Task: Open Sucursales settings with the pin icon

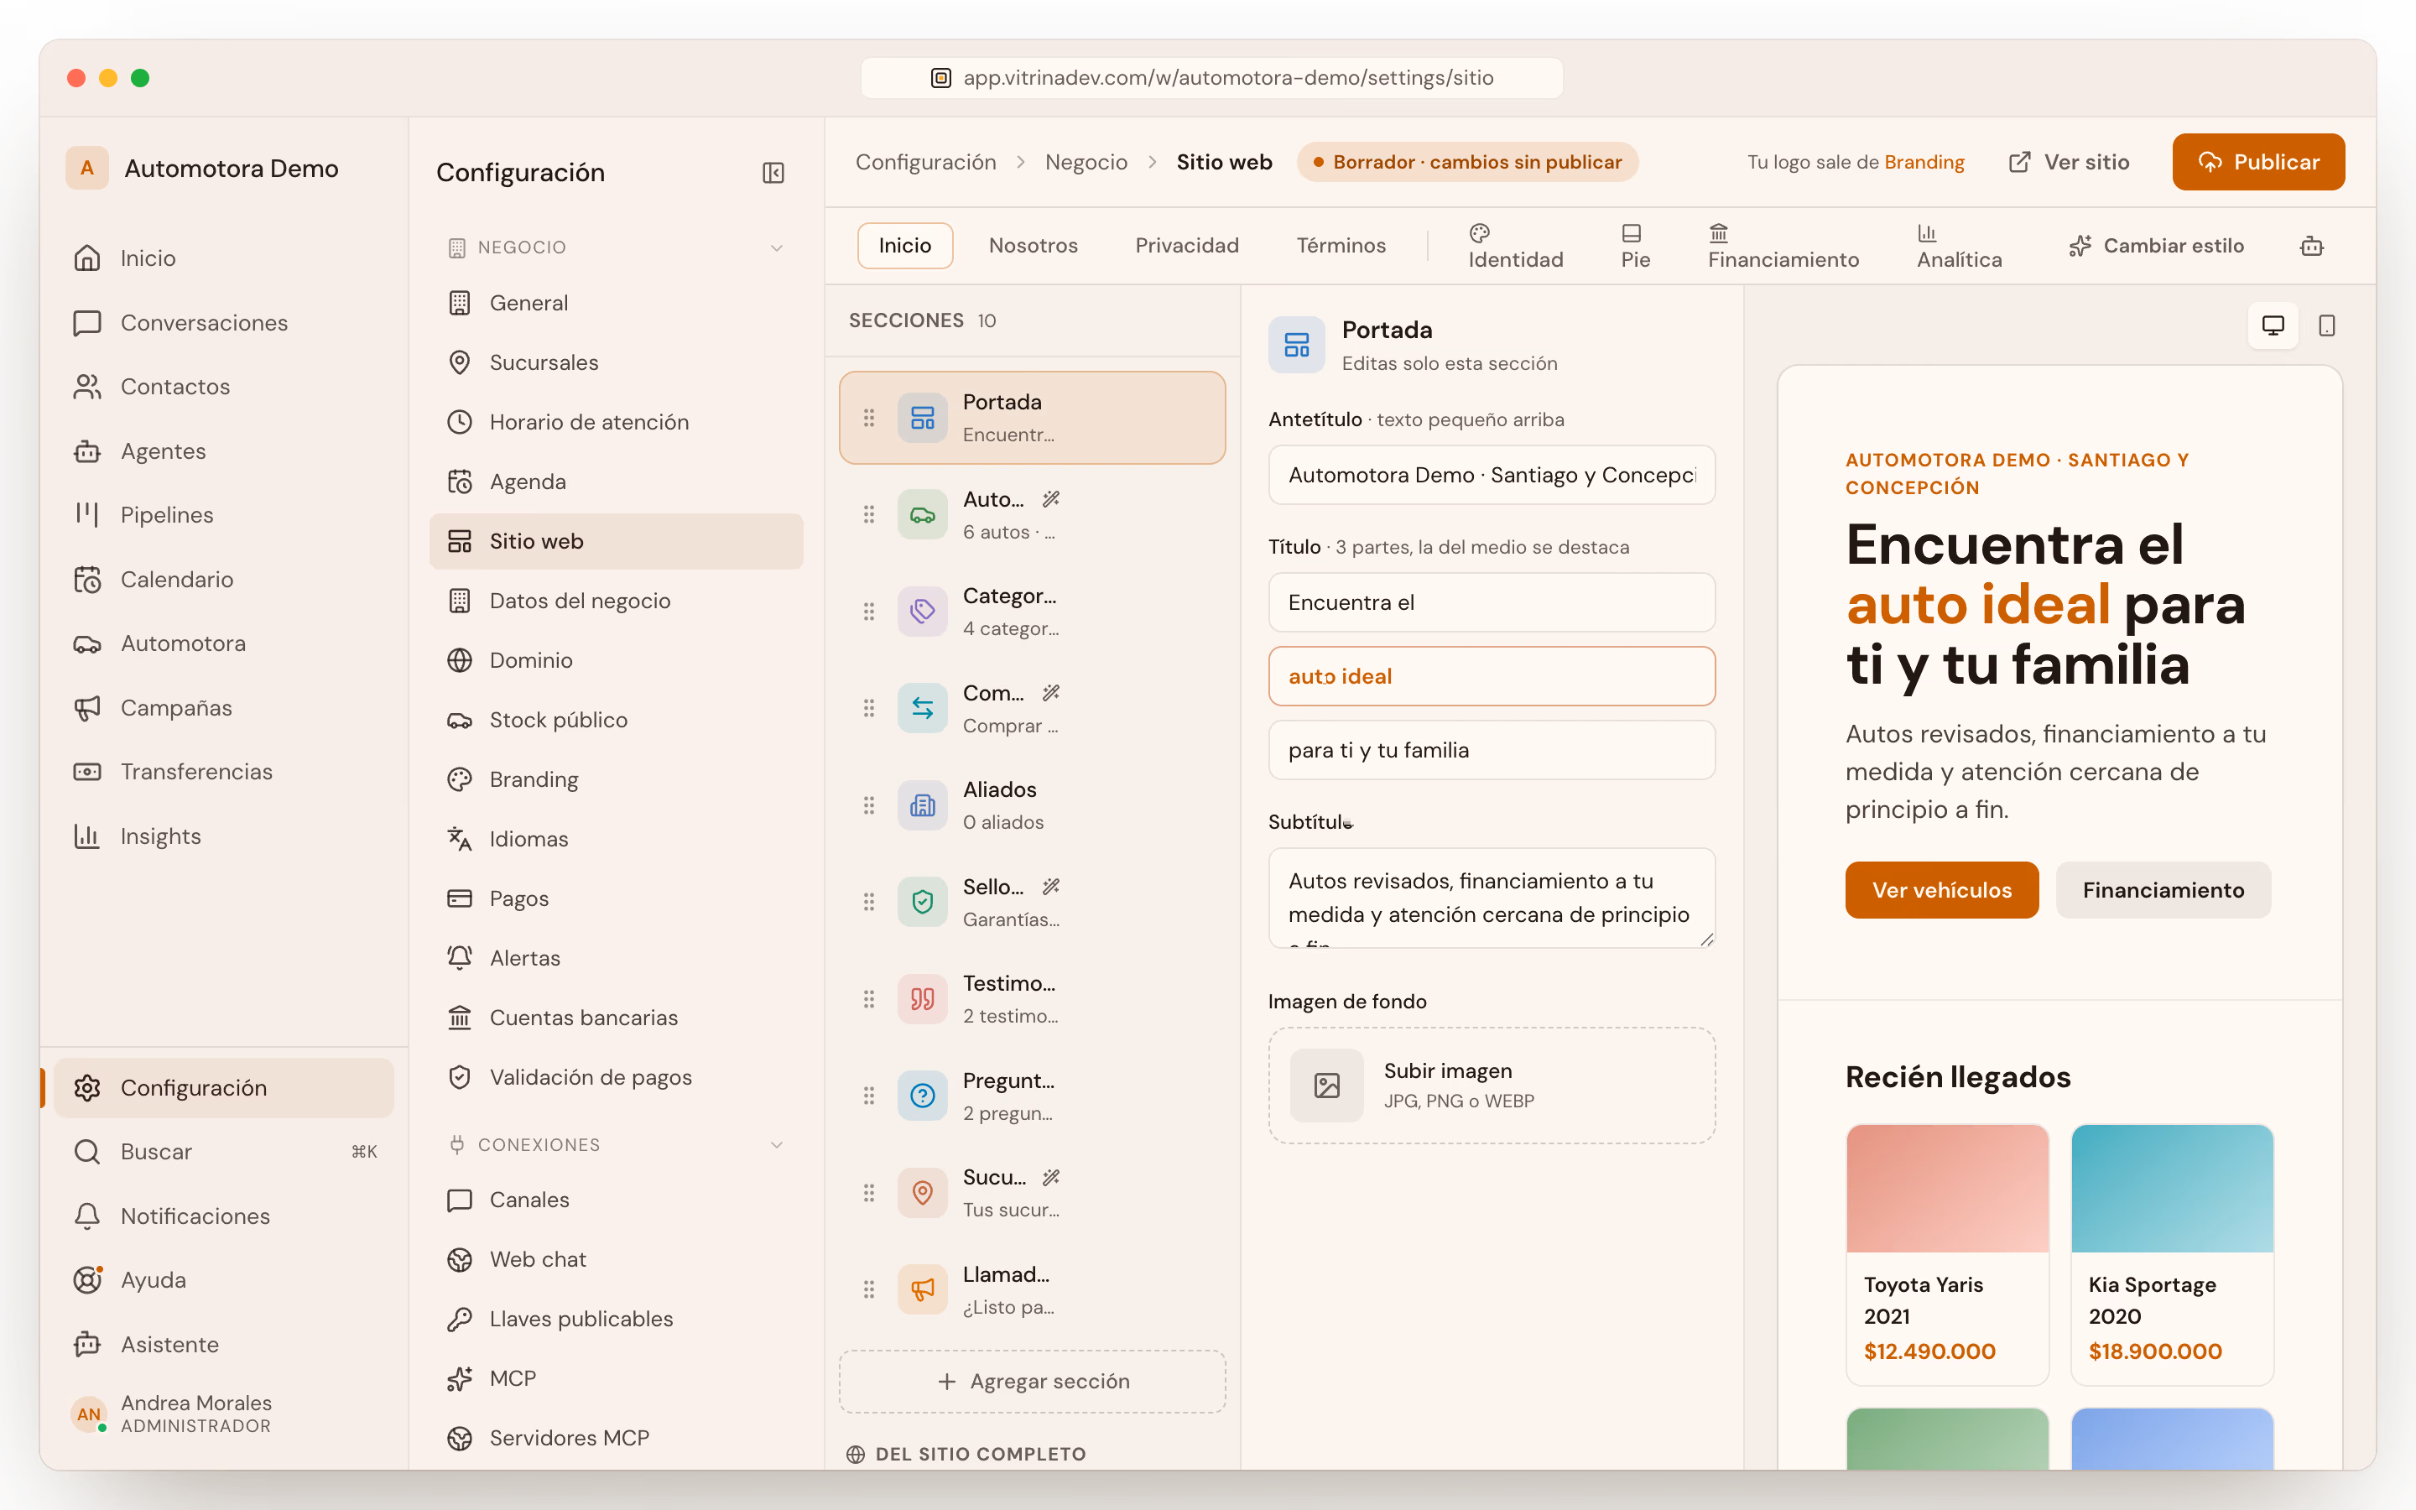Action: tap(616, 362)
